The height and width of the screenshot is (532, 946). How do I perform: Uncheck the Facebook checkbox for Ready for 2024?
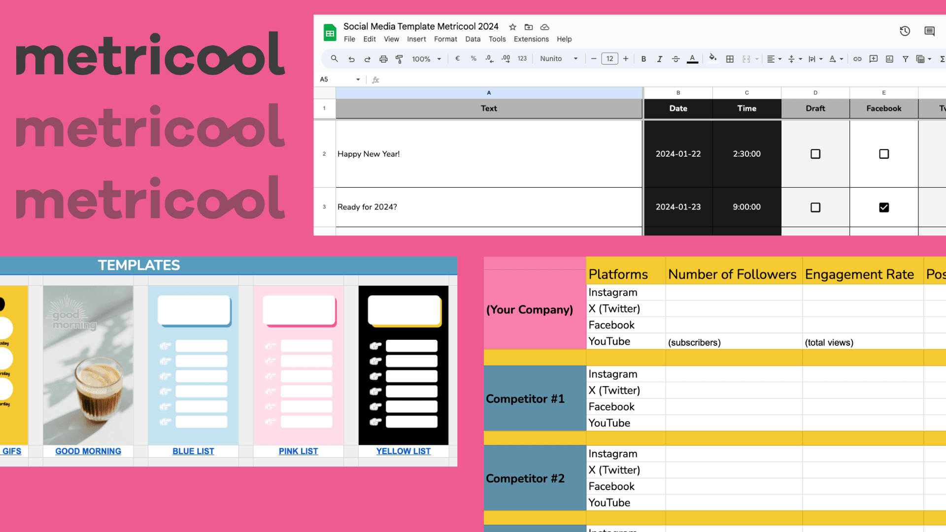pos(883,207)
